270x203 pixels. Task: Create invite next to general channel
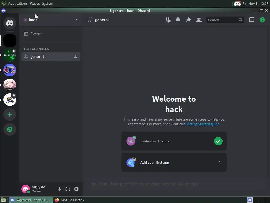pos(76,57)
